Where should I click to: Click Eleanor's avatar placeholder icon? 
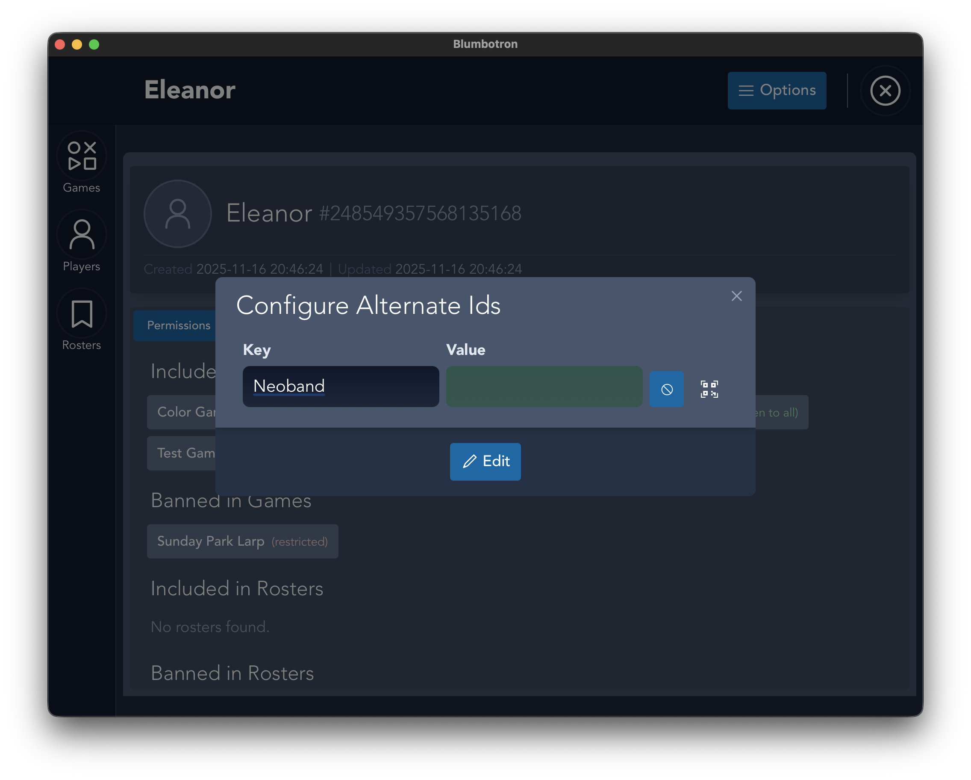tap(177, 213)
